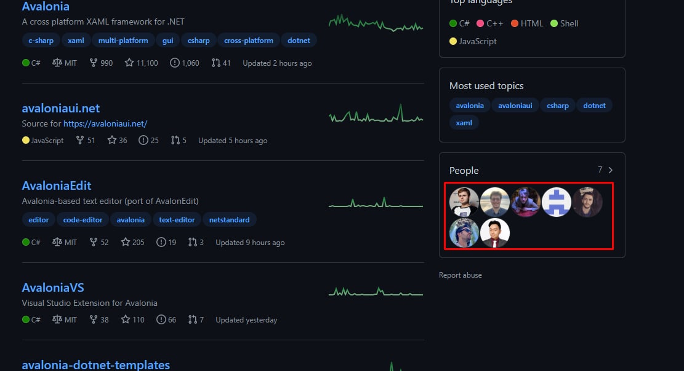
Task: View stargazers of AvaloniaEdit (205)
Action: (132, 243)
